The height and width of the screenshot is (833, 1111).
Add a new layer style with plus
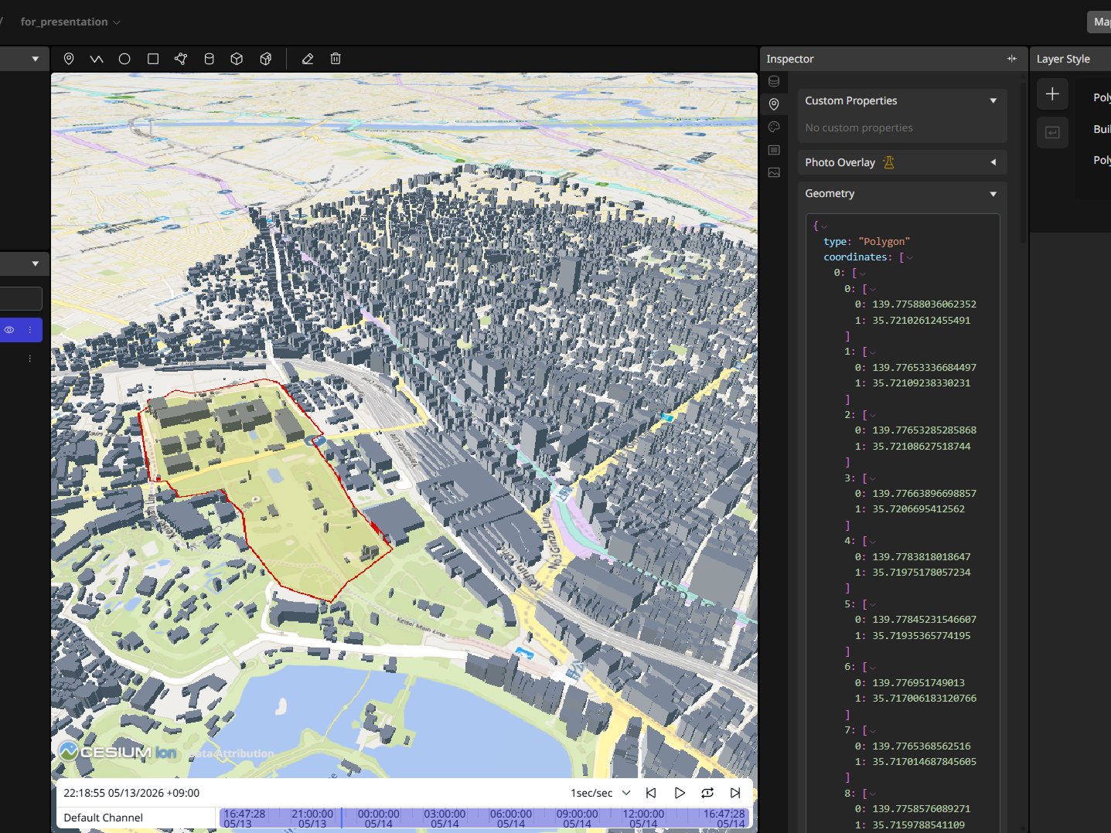point(1052,94)
